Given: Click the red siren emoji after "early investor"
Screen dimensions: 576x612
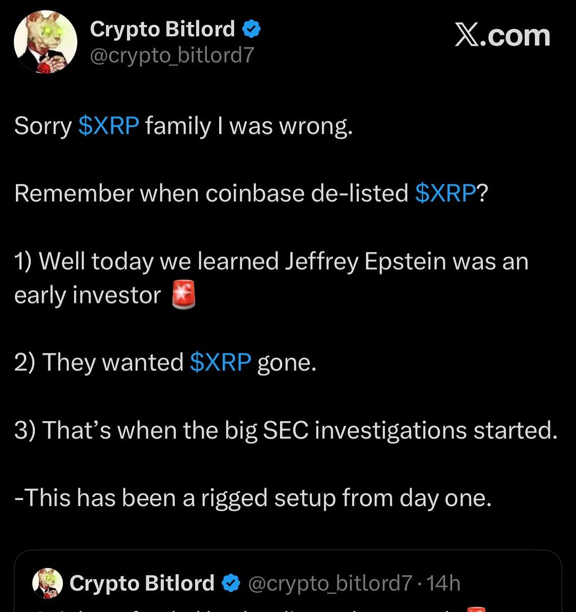Looking at the screenshot, I should click(183, 296).
